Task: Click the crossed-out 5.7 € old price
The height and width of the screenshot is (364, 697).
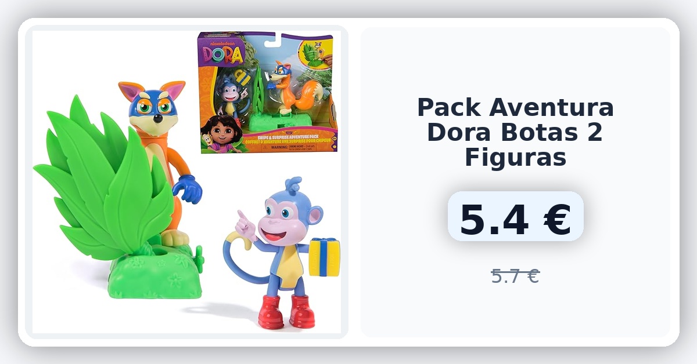Action: 515,276
